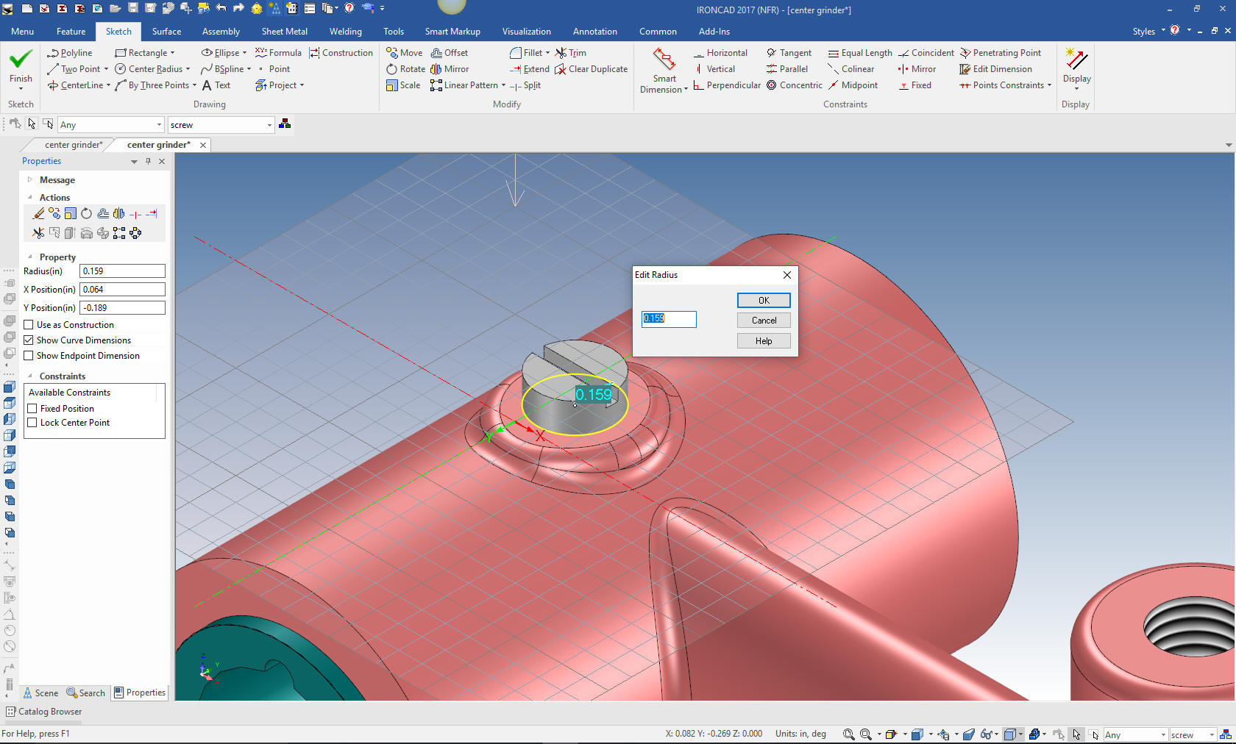Select the Center Radius circle tool

[149, 69]
